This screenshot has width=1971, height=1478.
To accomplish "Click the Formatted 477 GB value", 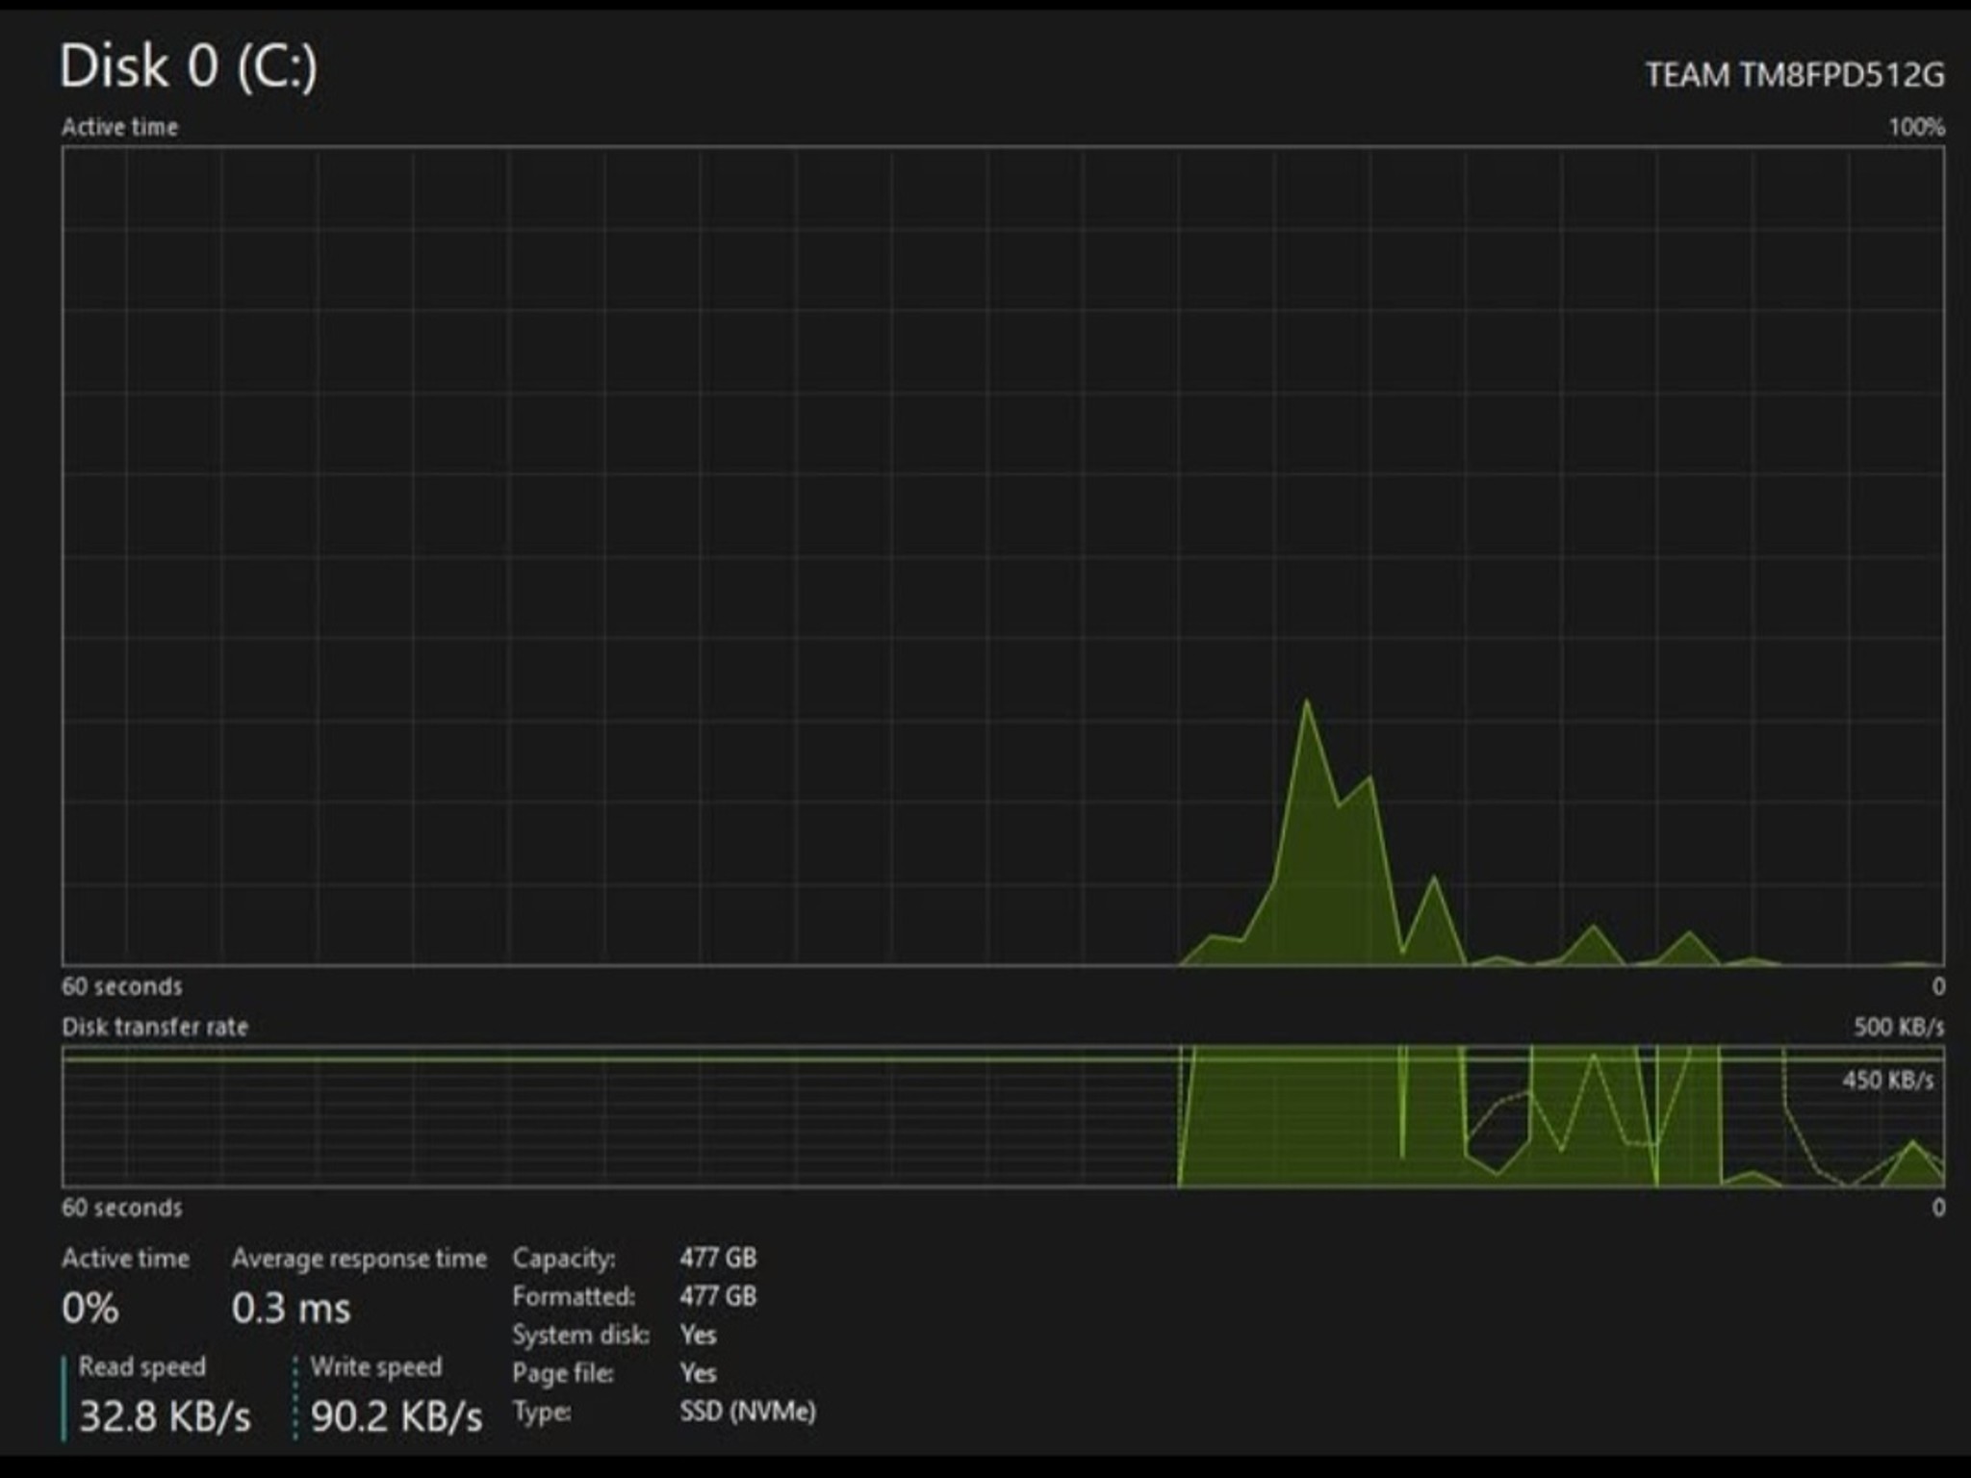I will 718,1296.
